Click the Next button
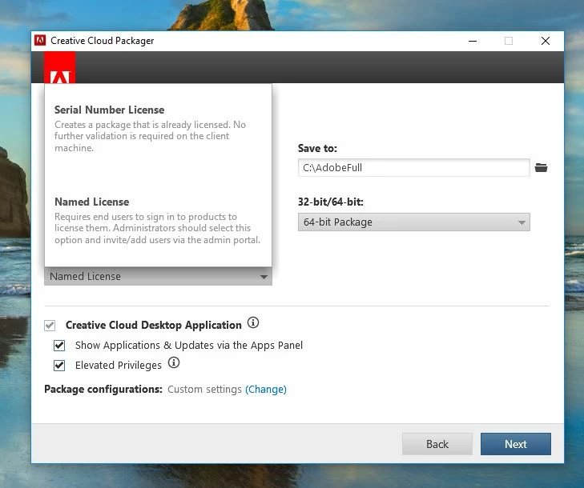 click(x=515, y=444)
